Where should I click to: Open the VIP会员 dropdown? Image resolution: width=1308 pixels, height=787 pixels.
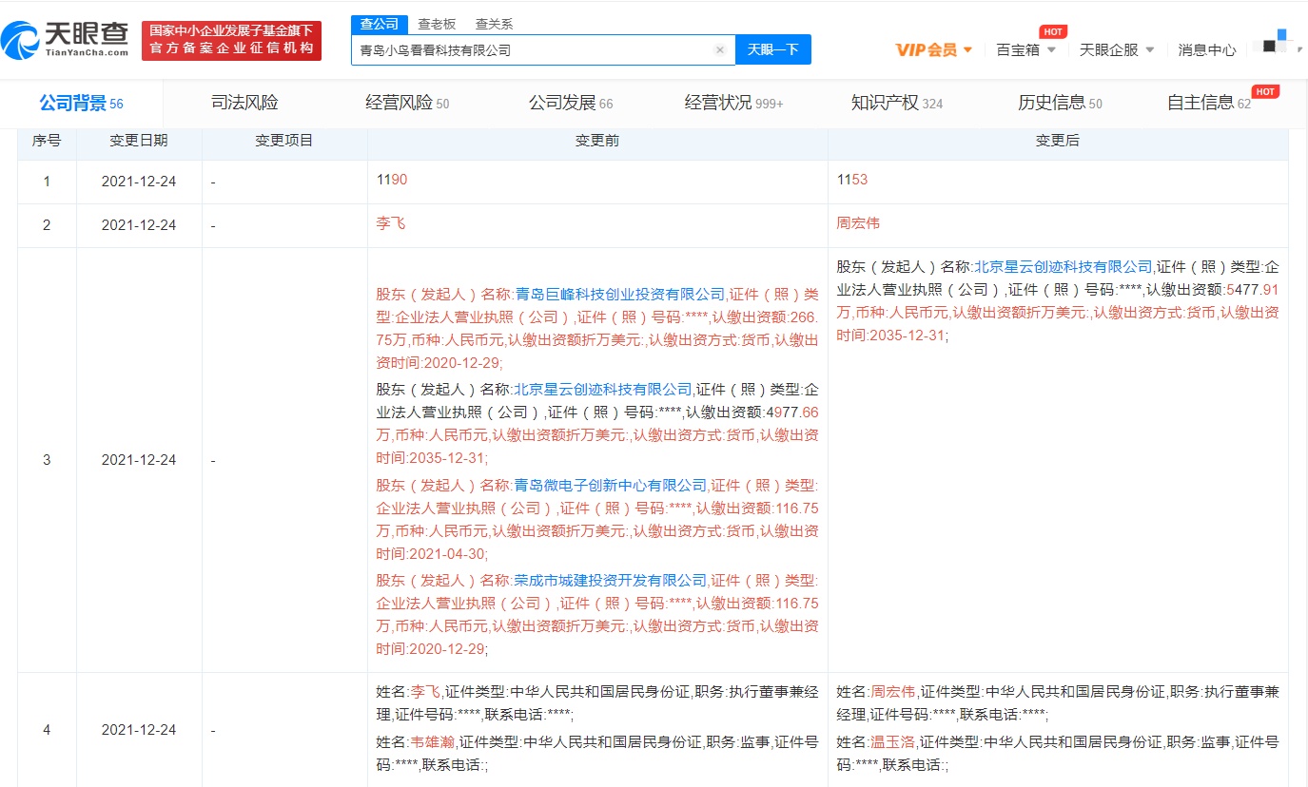point(933,49)
